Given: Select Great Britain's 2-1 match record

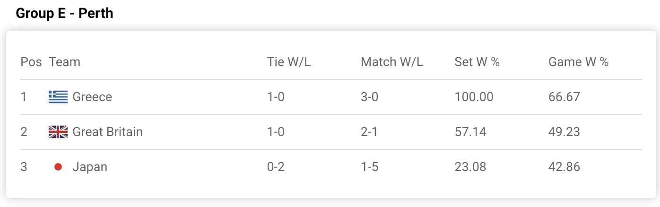Looking at the screenshot, I should click(x=369, y=132).
